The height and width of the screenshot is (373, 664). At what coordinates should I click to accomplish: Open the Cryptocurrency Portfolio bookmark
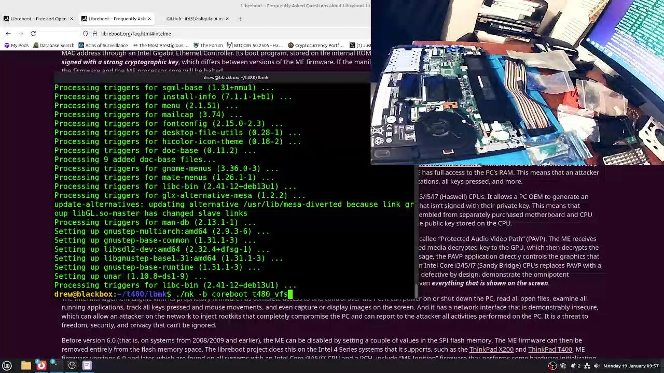[316, 45]
